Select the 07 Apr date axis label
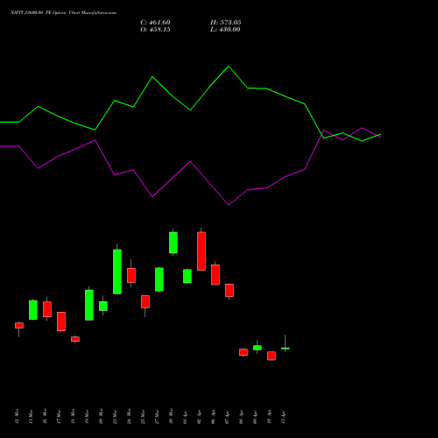This screenshot has height=438, width=438. [227, 417]
